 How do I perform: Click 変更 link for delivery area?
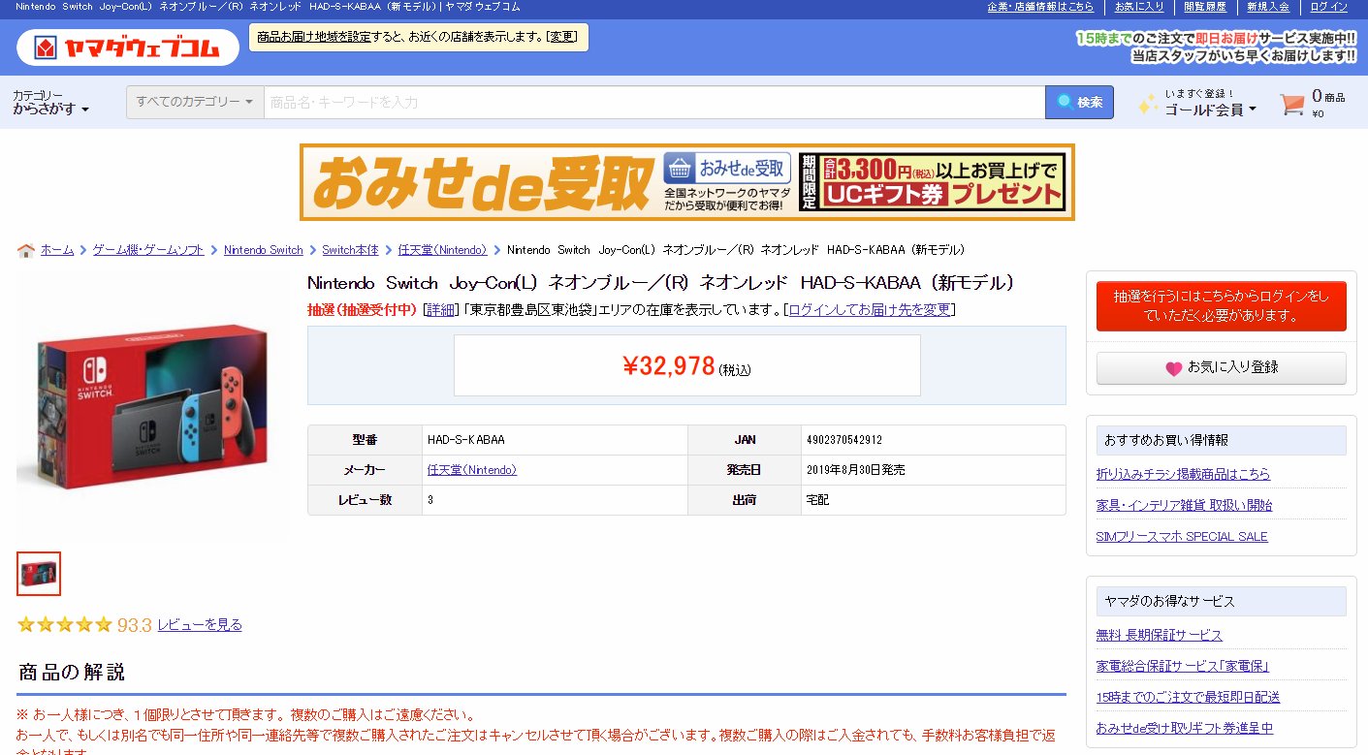click(x=562, y=37)
